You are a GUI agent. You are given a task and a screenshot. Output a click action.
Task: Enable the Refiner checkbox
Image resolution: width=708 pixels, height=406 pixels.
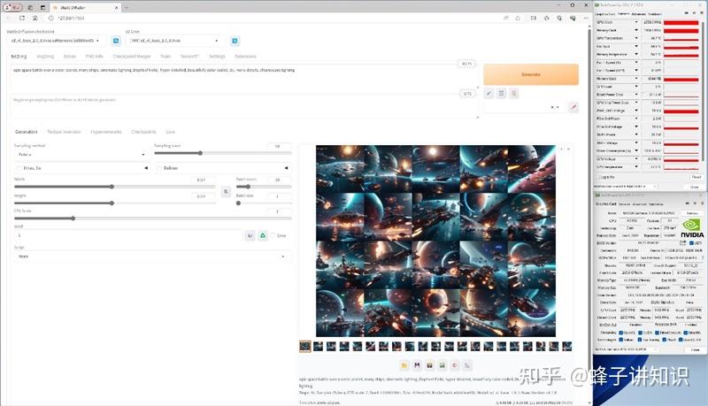coord(159,168)
